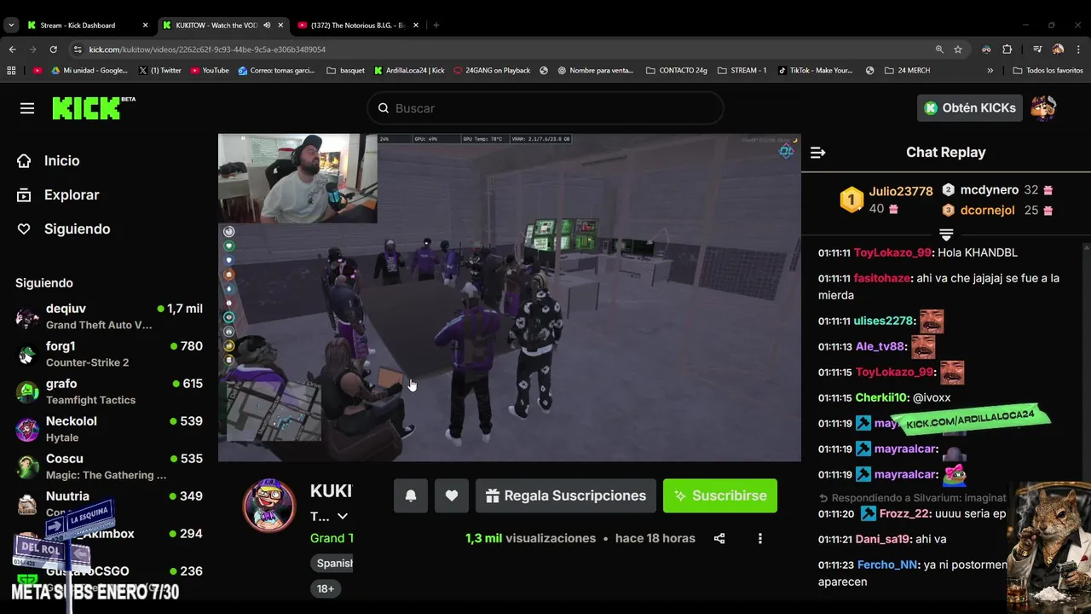Open the video three-dot options menu
Image resolution: width=1091 pixels, height=614 pixels.
(760, 538)
